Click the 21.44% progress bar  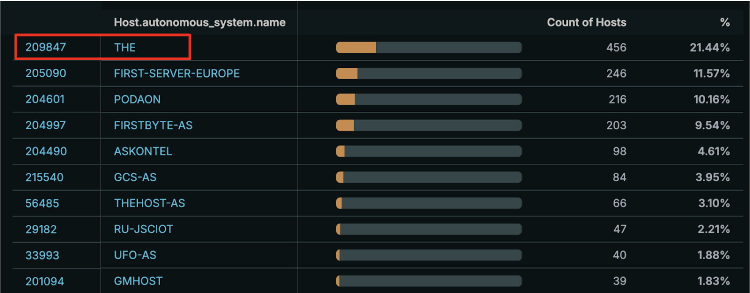point(429,48)
